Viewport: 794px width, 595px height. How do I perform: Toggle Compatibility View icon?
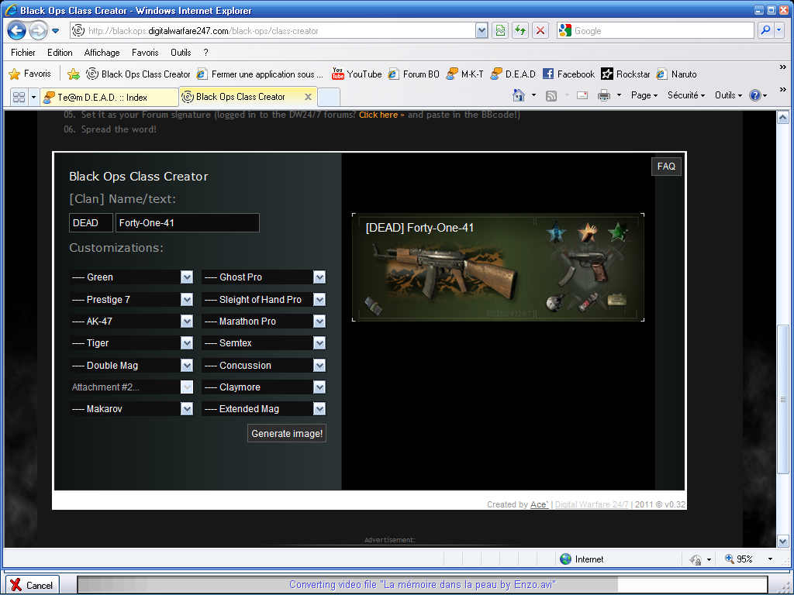(500, 31)
